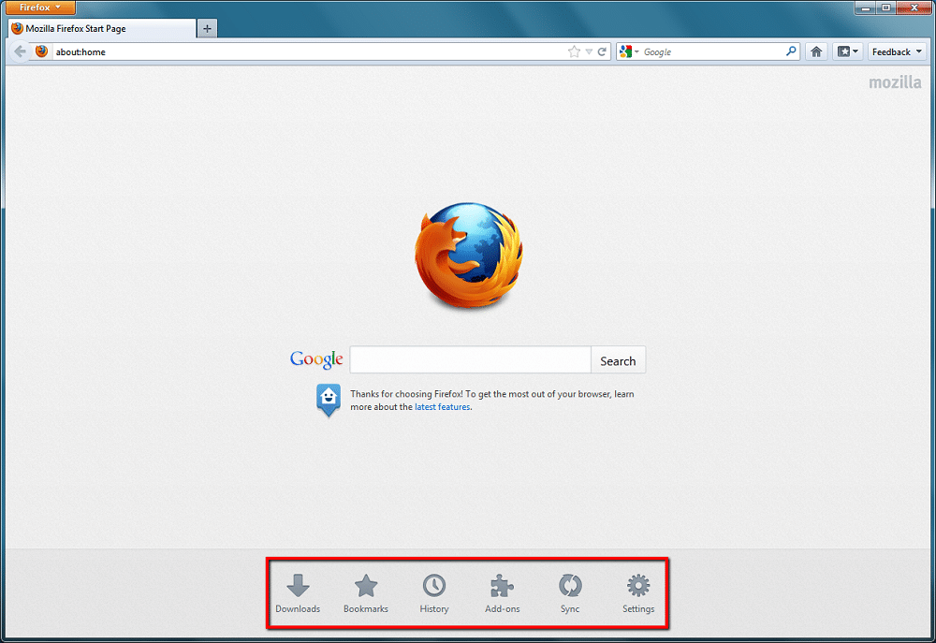Screen dimensions: 936x643
Task: Click the Search button
Action: click(x=618, y=360)
